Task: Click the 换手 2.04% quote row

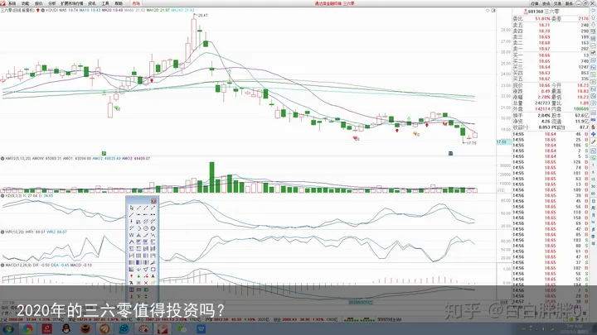Action: [x=531, y=116]
